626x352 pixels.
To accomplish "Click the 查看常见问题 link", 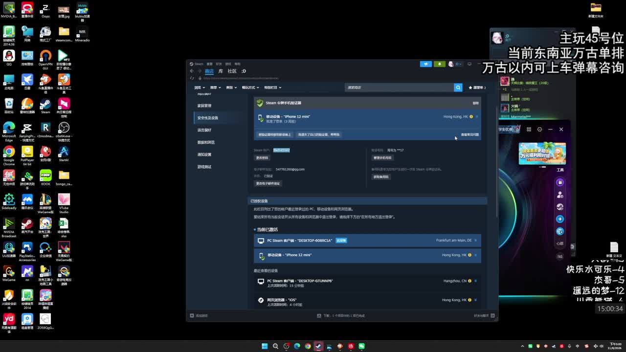I will pyautogui.click(x=469, y=135).
